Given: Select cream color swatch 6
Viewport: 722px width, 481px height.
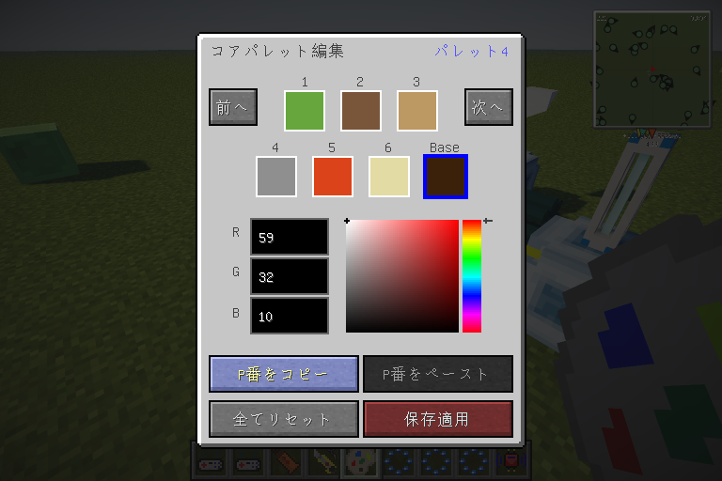Looking at the screenshot, I should click(389, 177).
